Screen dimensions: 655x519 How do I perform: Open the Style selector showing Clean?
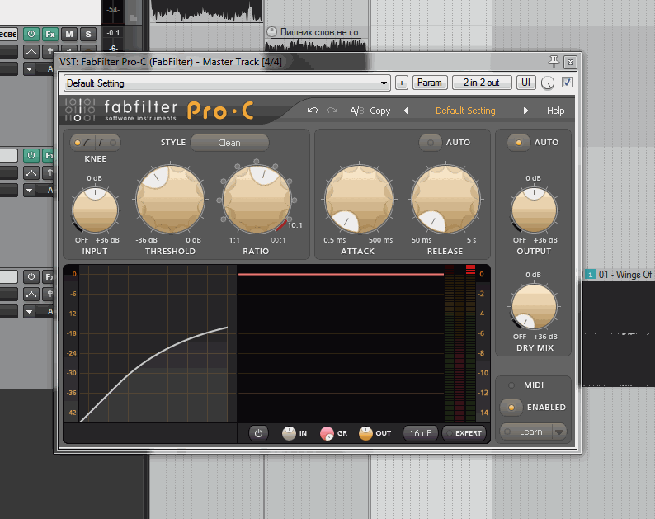click(x=229, y=143)
